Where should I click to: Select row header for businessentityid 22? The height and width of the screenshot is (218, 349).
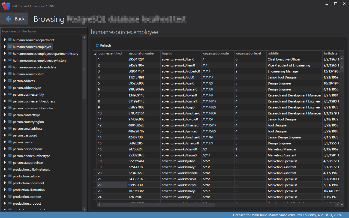(x=95, y=185)
